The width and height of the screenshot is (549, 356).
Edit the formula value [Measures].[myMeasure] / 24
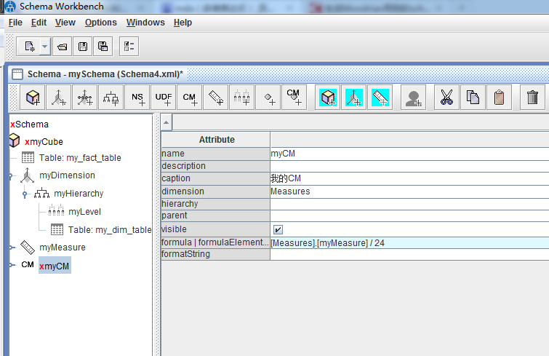coord(409,243)
